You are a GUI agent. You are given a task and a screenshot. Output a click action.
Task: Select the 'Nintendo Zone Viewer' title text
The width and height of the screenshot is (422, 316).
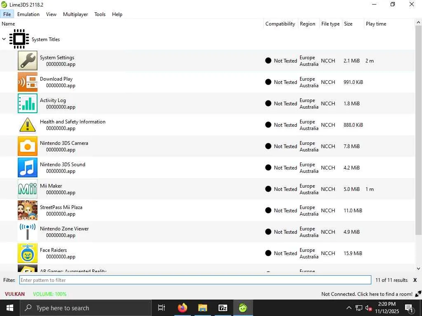pos(64,229)
